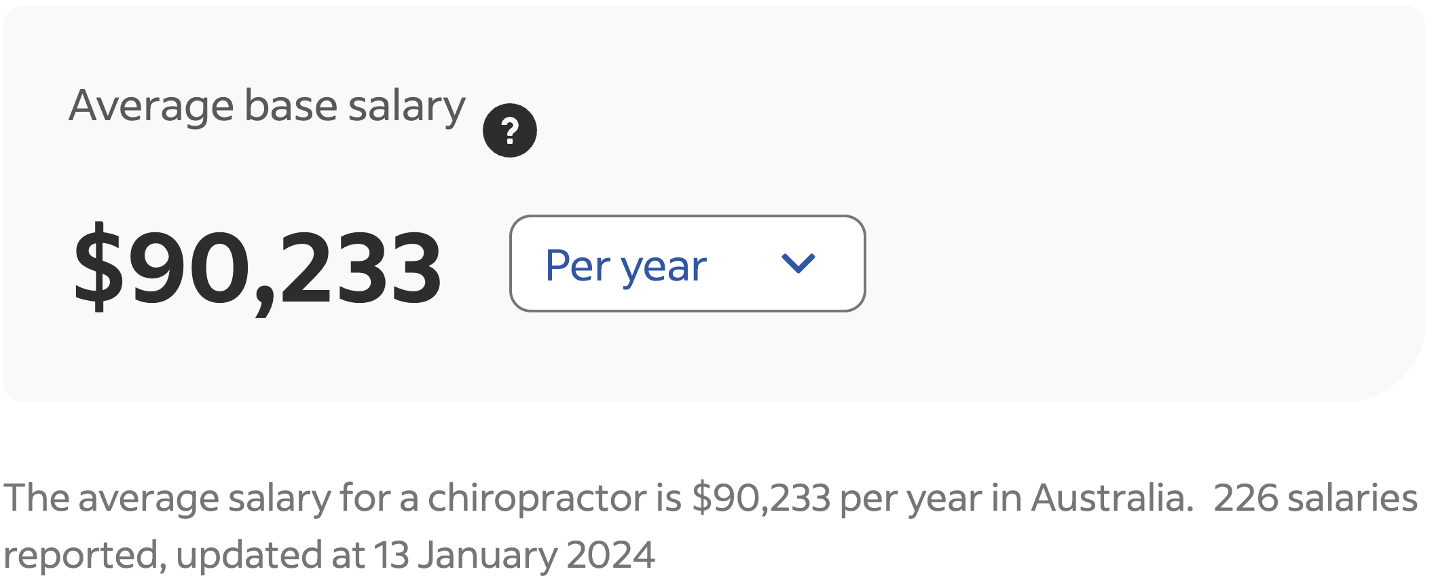This screenshot has height=580, width=1434.
Task: Click the "2024" year in the description
Action: tap(610, 555)
